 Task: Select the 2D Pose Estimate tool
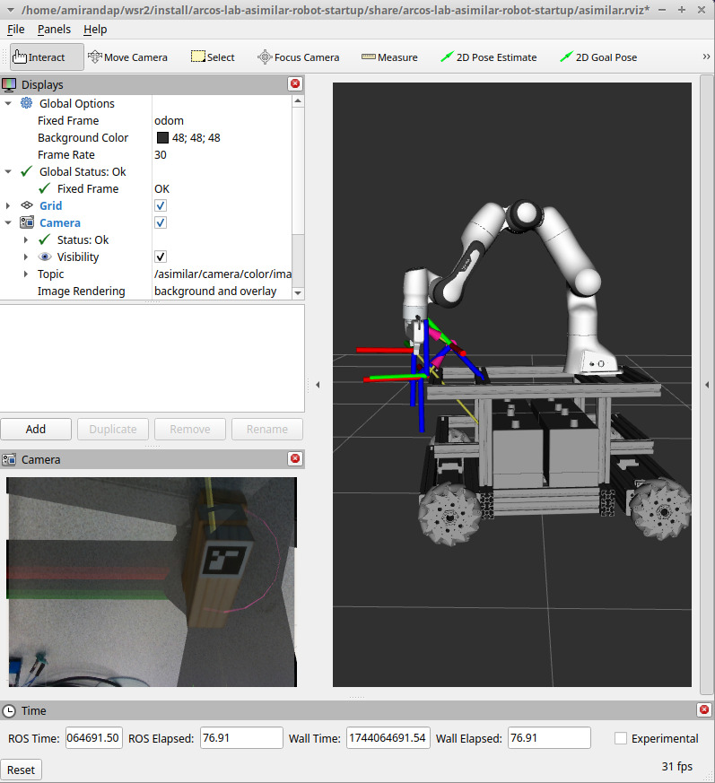[489, 57]
